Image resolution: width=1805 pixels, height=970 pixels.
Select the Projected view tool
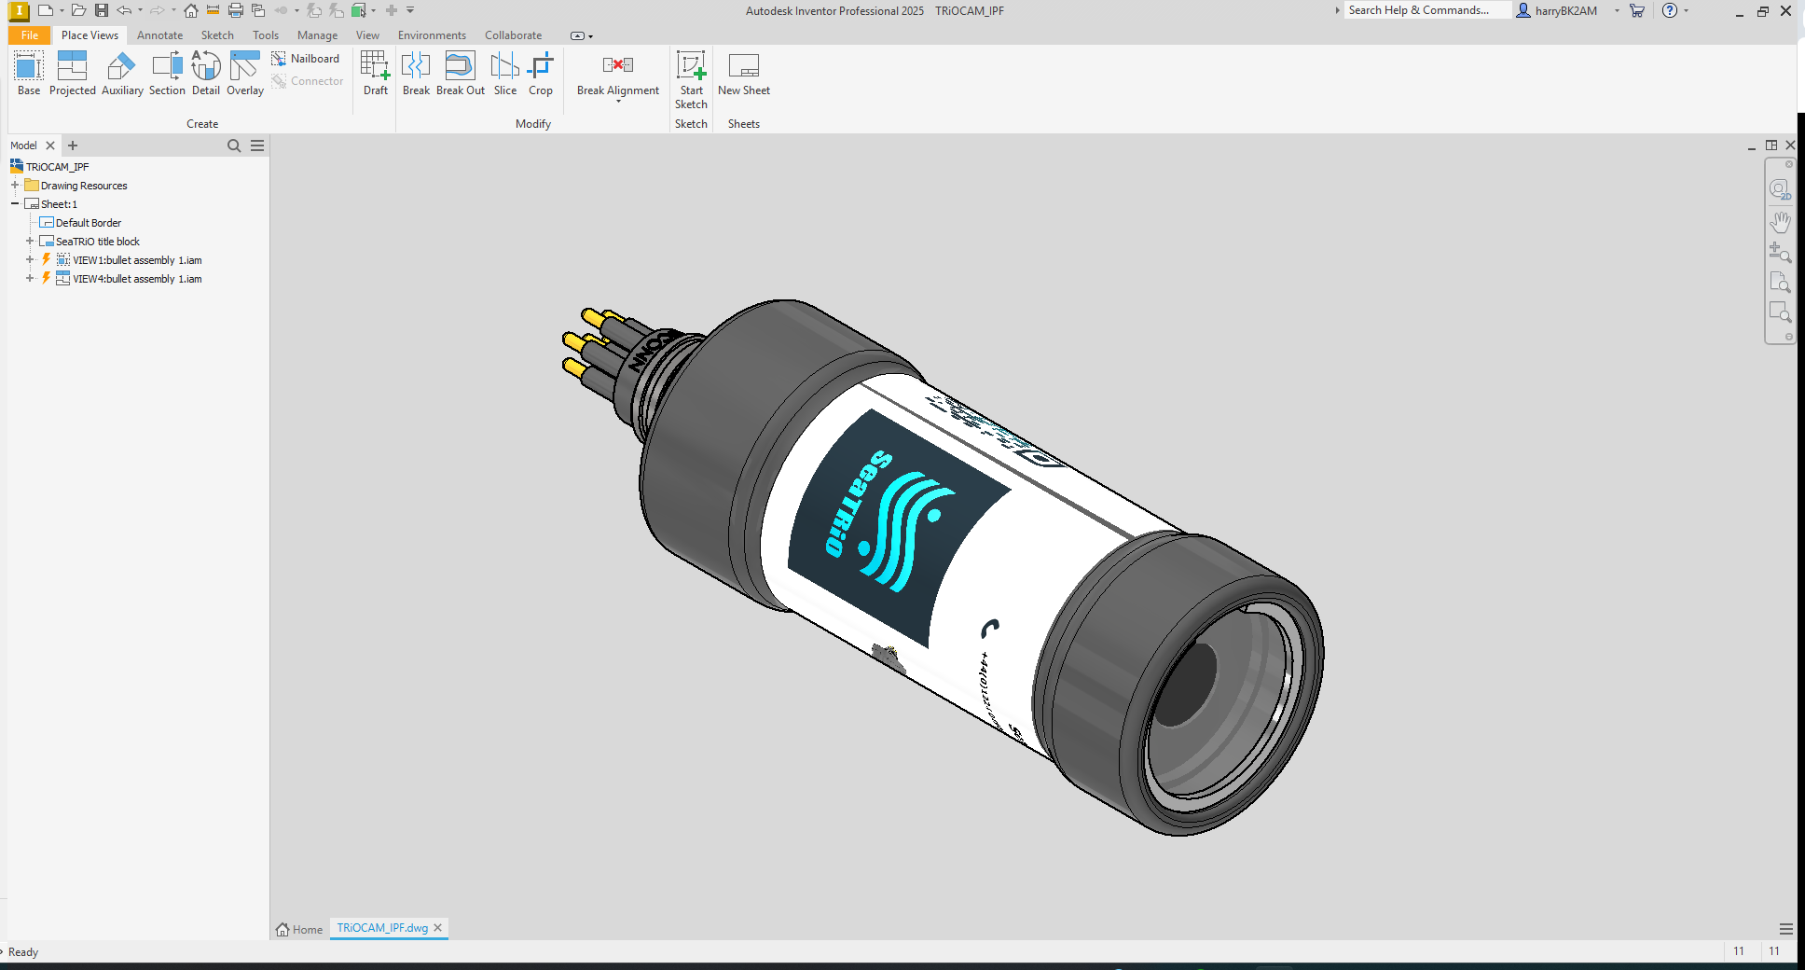[x=73, y=74]
